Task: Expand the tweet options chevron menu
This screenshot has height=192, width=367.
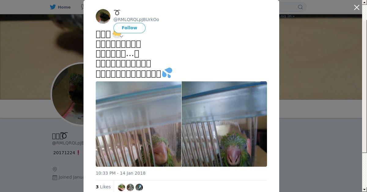Action: (121, 36)
